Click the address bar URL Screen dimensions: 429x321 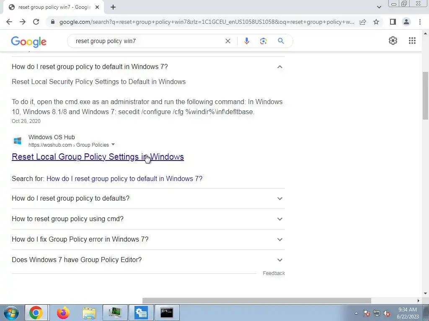coord(207,22)
